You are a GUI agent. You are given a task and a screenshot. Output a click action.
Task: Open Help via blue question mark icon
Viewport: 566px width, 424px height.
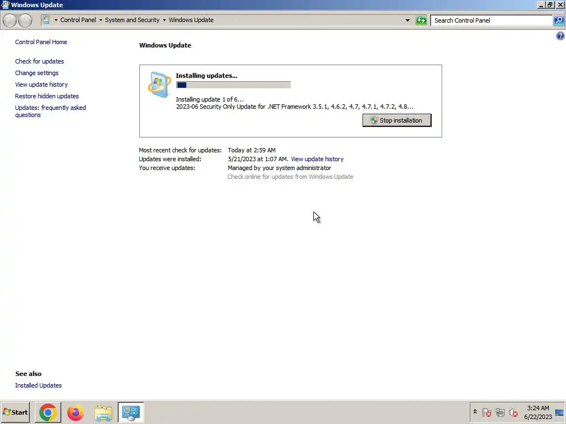[560, 36]
